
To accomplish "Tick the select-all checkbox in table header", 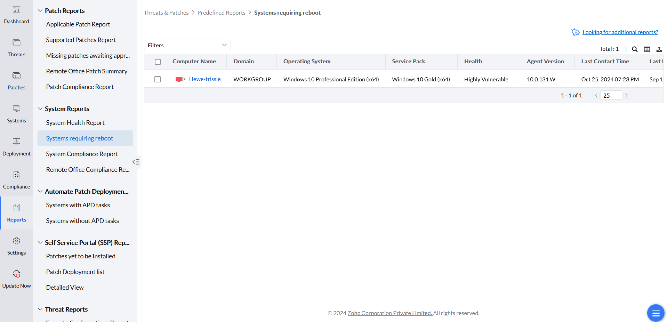I will click(158, 62).
